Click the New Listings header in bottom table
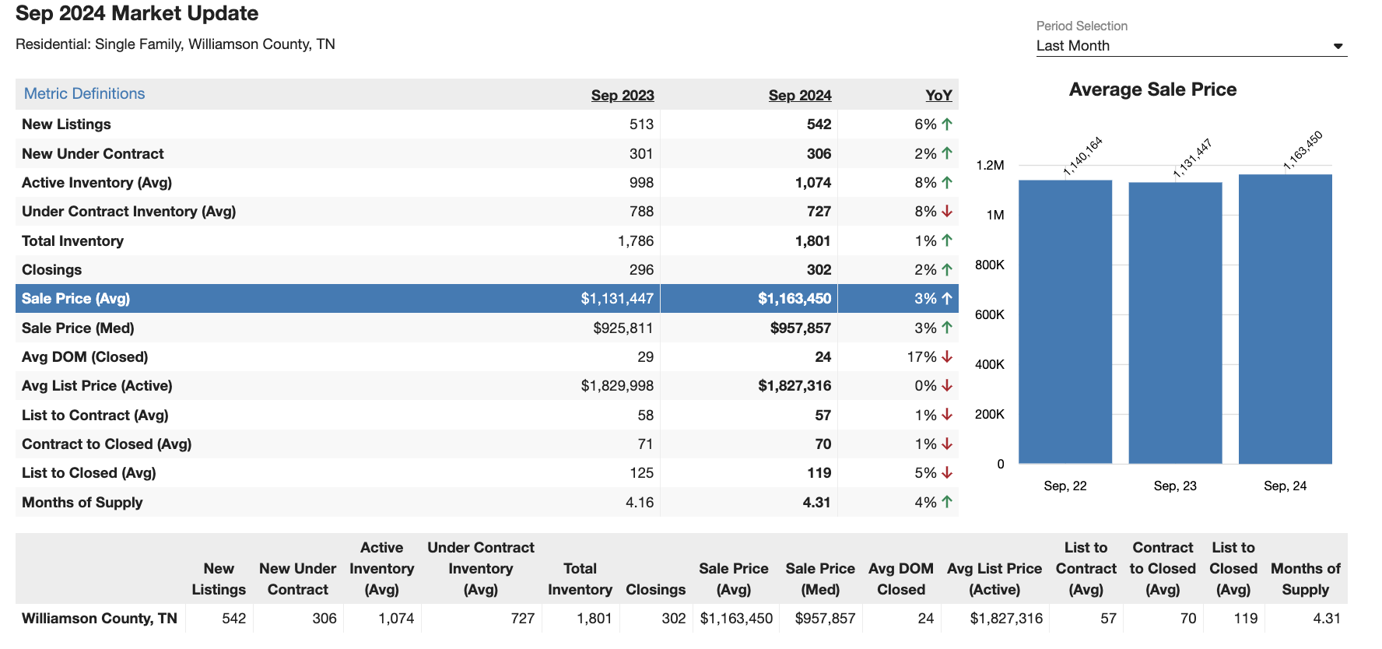This screenshot has width=1382, height=649. tap(219, 579)
